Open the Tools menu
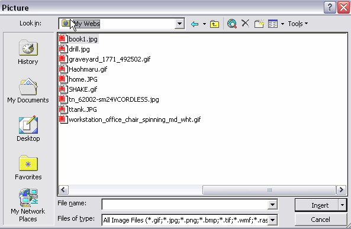This screenshot has height=229, width=351. point(298,24)
